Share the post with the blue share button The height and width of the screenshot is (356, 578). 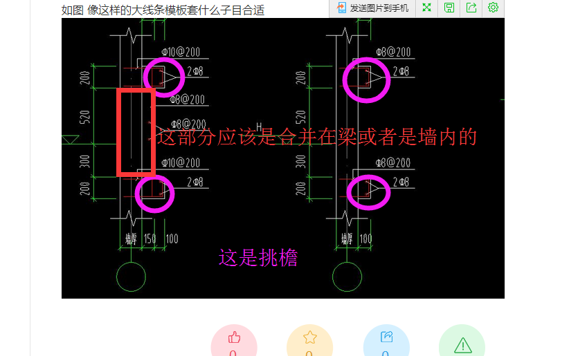386,341
